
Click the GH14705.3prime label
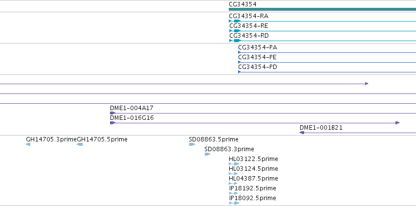tap(51, 139)
